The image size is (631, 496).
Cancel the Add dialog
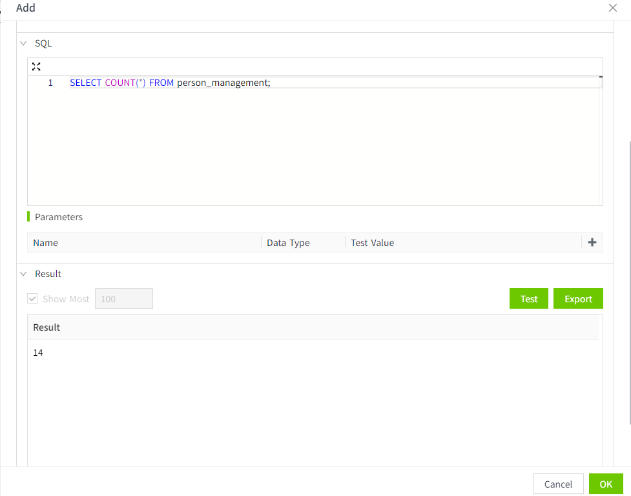[558, 484]
